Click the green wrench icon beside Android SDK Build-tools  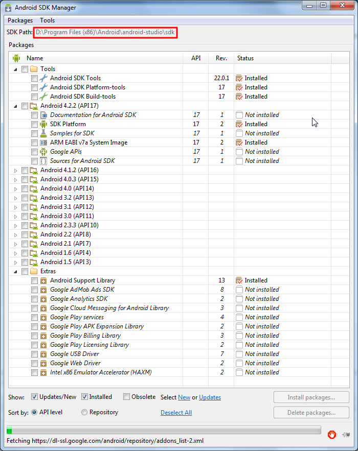coord(43,97)
